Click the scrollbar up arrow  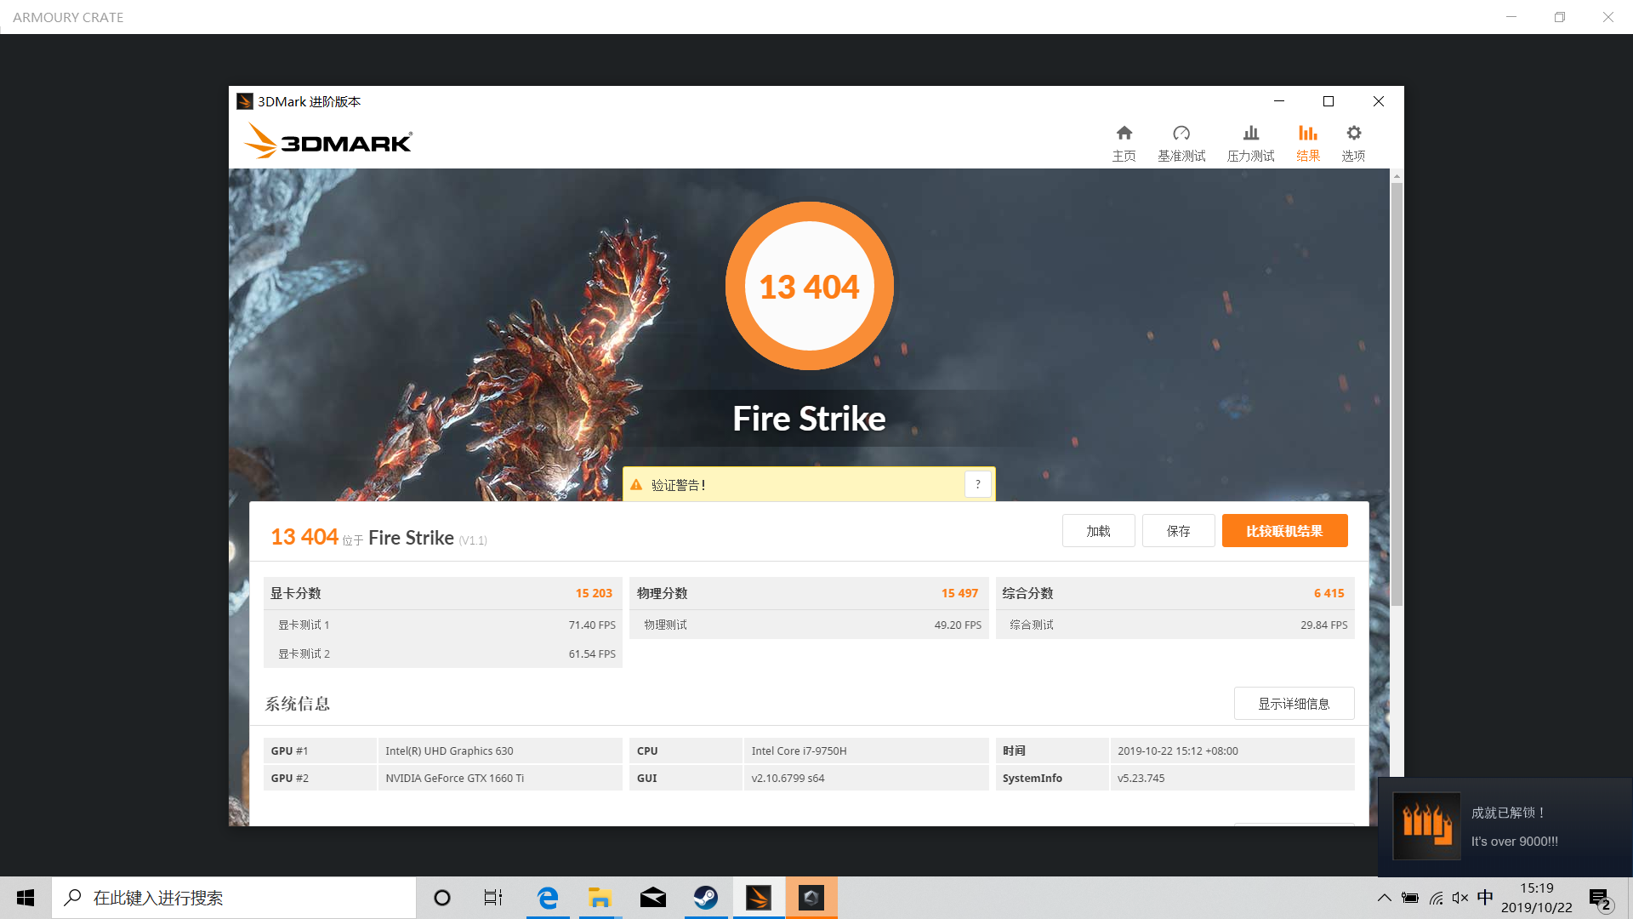tap(1397, 176)
